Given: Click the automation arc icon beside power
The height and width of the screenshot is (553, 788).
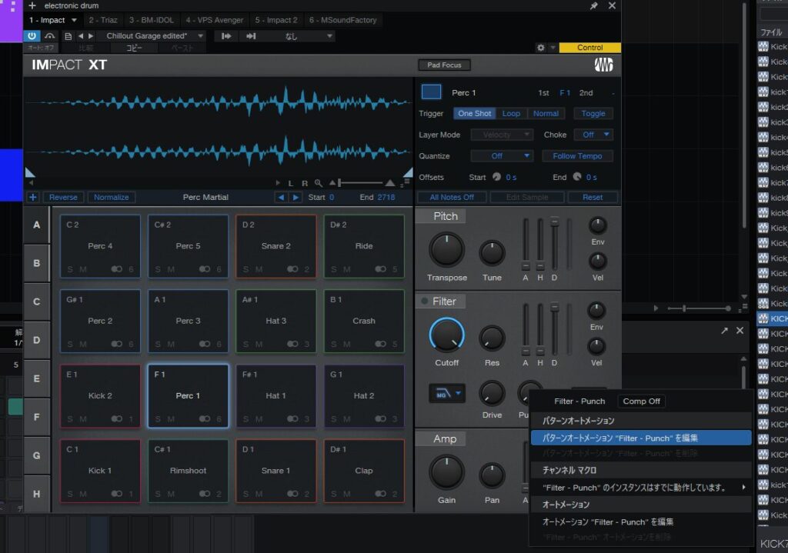Looking at the screenshot, I should (x=49, y=35).
